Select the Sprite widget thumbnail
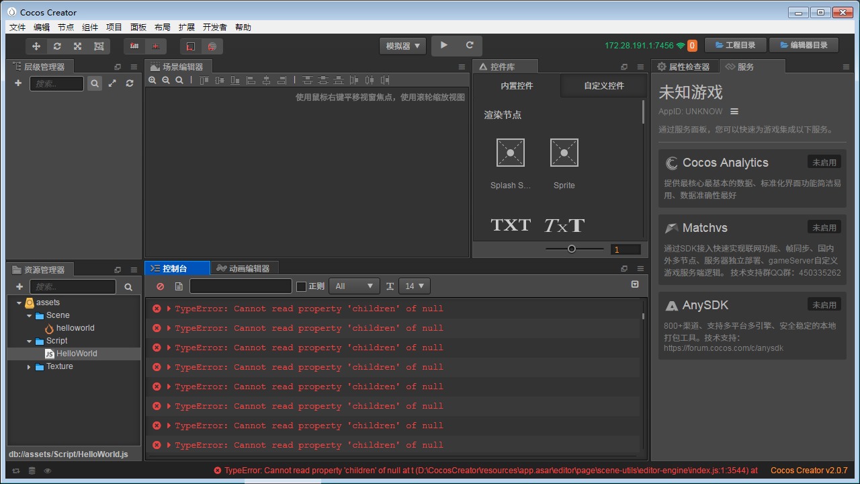The height and width of the screenshot is (484, 860). [564, 153]
